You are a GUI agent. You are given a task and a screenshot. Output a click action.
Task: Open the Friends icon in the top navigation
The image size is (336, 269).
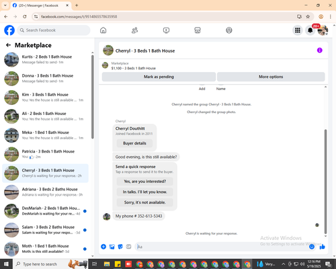(134, 30)
